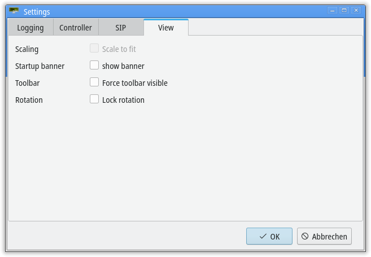Cancel changes with the Abbrechen button
The image size is (371, 257).
[x=324, y=236]
